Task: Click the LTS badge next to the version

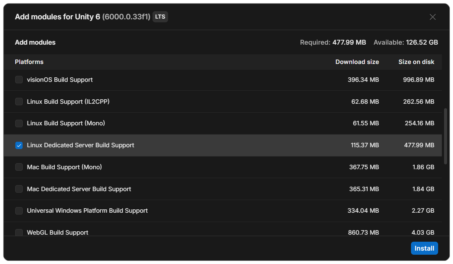Action: click(160, 17)
